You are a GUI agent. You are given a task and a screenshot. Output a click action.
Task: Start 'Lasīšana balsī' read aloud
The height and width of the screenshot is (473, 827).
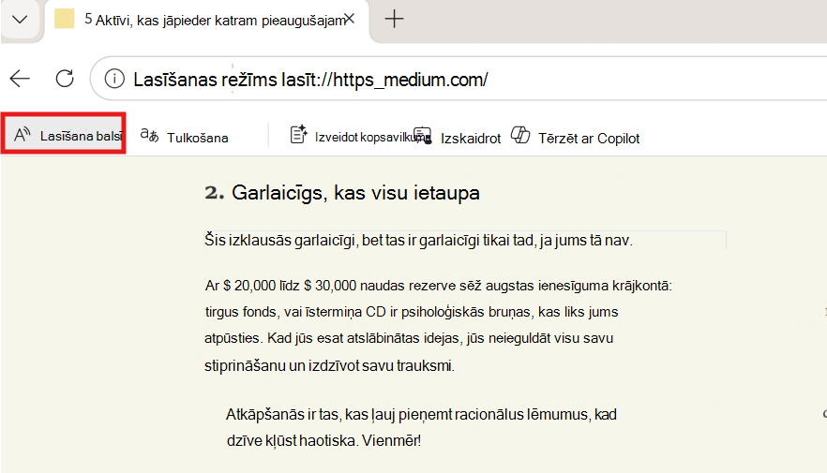coord(64,135)
